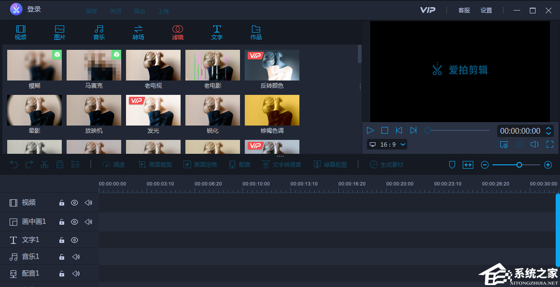This screenshot has height=287, width=560.
Task: Click the 设置 button in title bar
Action: 486,10
